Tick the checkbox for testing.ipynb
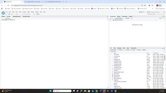 [x=111, y=59]
